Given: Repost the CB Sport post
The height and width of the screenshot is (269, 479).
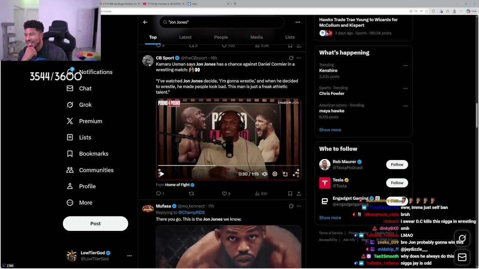Looking at the screenshot, I should (191, 194).
